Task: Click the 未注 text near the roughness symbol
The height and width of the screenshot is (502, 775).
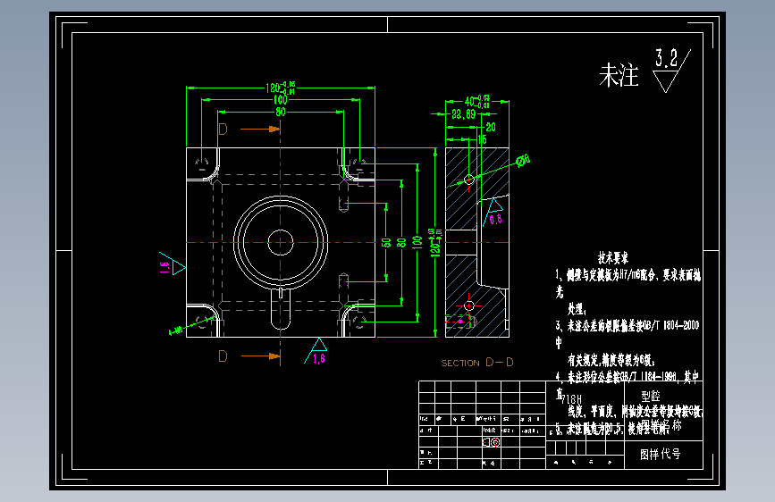Action: (x=619, y=76)
